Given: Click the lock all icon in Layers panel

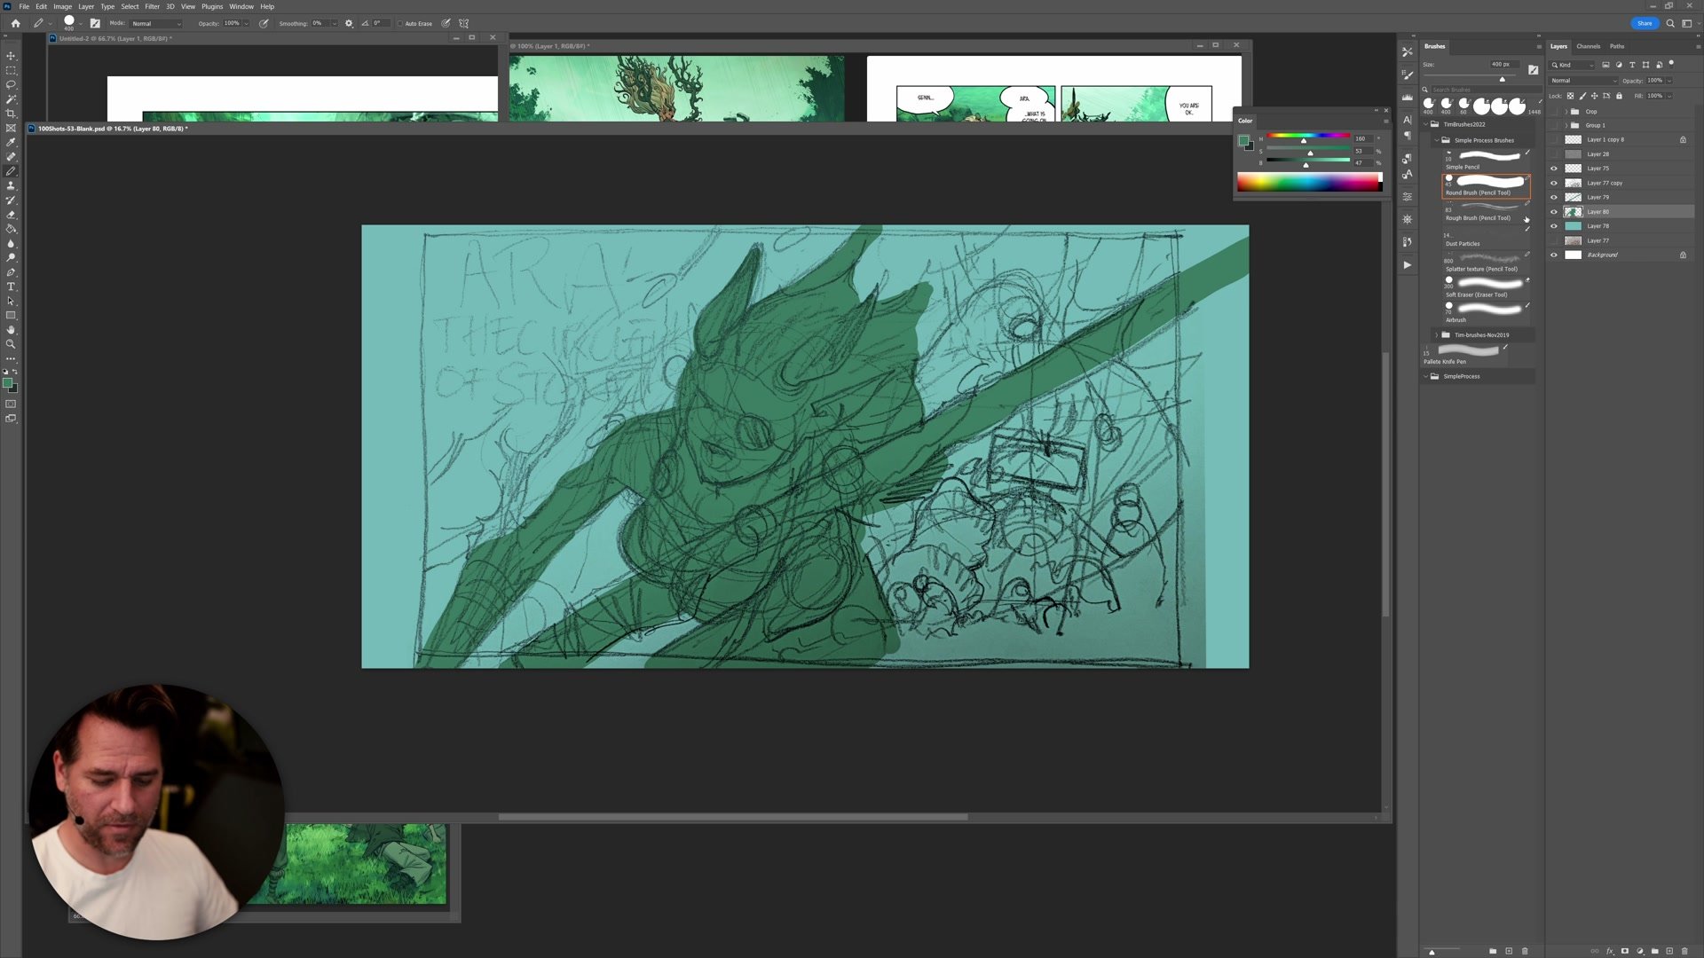Looking at the screenshot, I should 1619,96.
